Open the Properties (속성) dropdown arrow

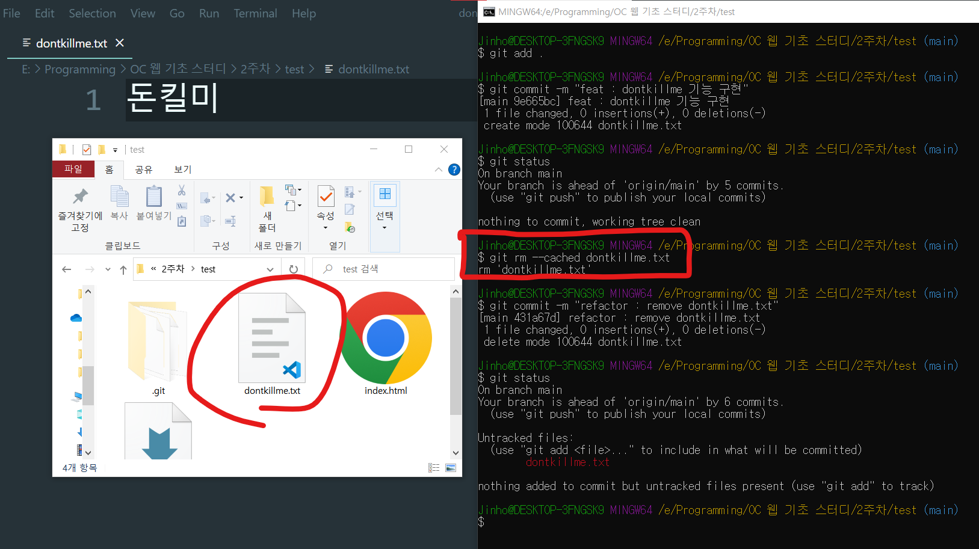point(326,228)
